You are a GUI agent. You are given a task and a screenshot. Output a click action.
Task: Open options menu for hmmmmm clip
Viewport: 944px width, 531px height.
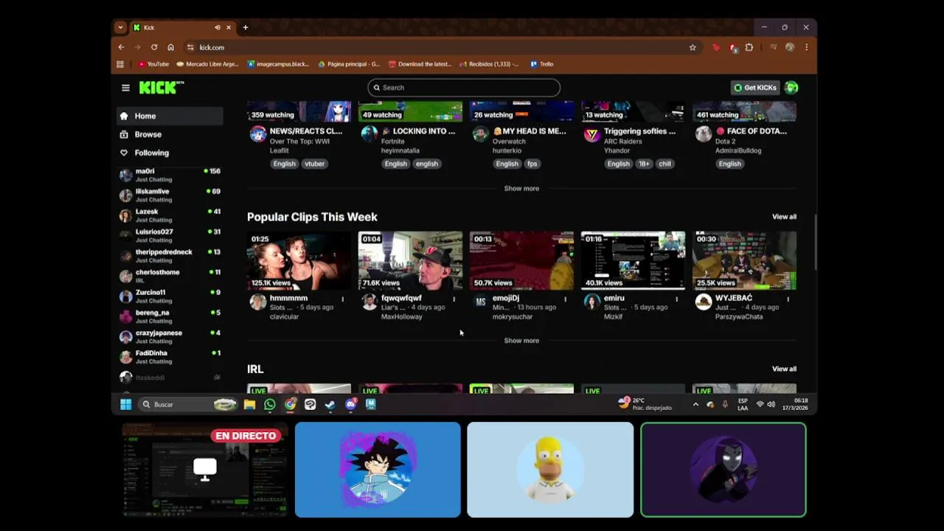343,299
